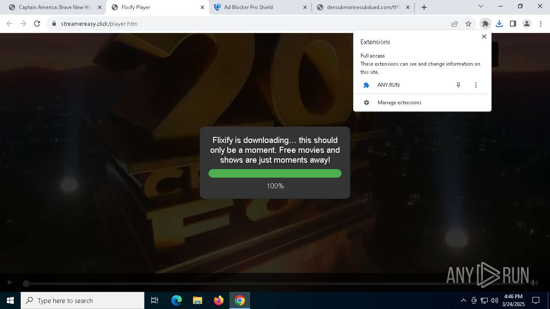Click the taskbar search box
This screenshot has height=309, width=550.
tap(82, 300)
